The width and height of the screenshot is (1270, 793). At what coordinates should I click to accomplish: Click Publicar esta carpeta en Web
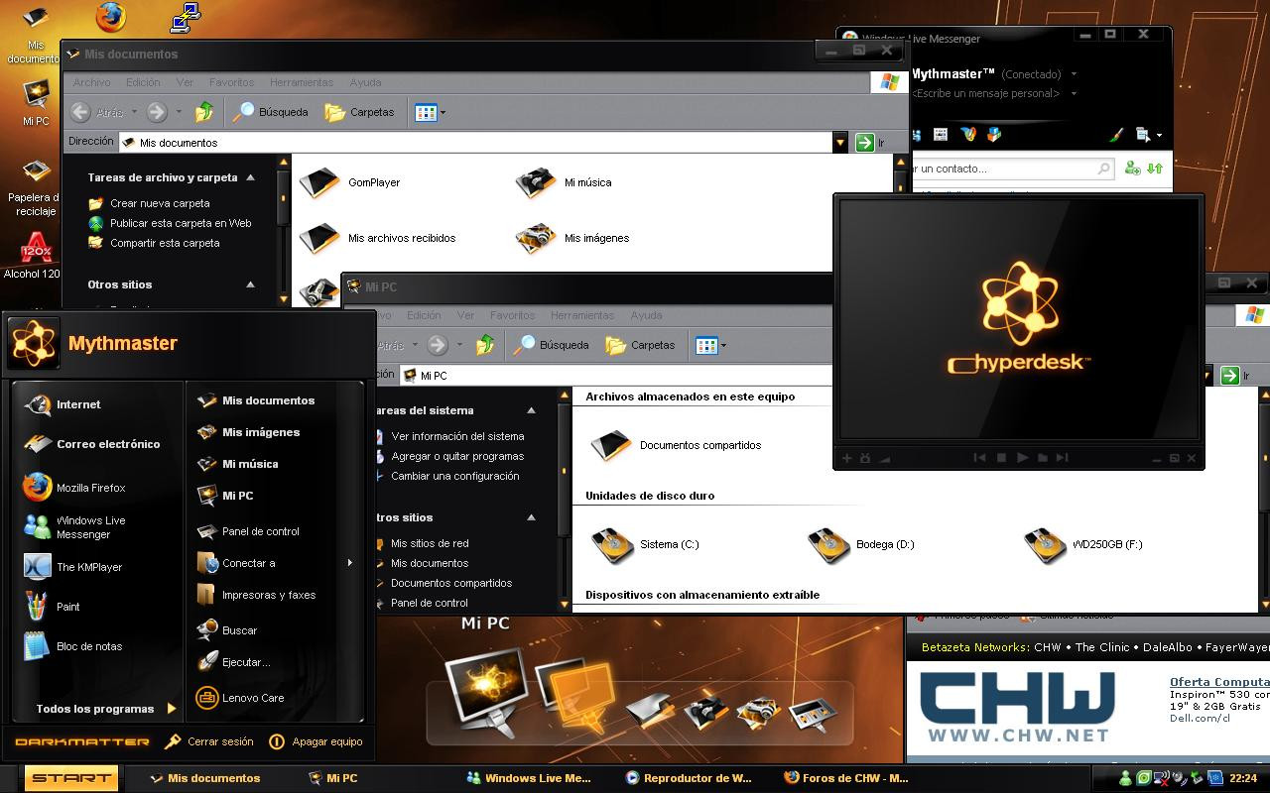click(x=170, y=223)
